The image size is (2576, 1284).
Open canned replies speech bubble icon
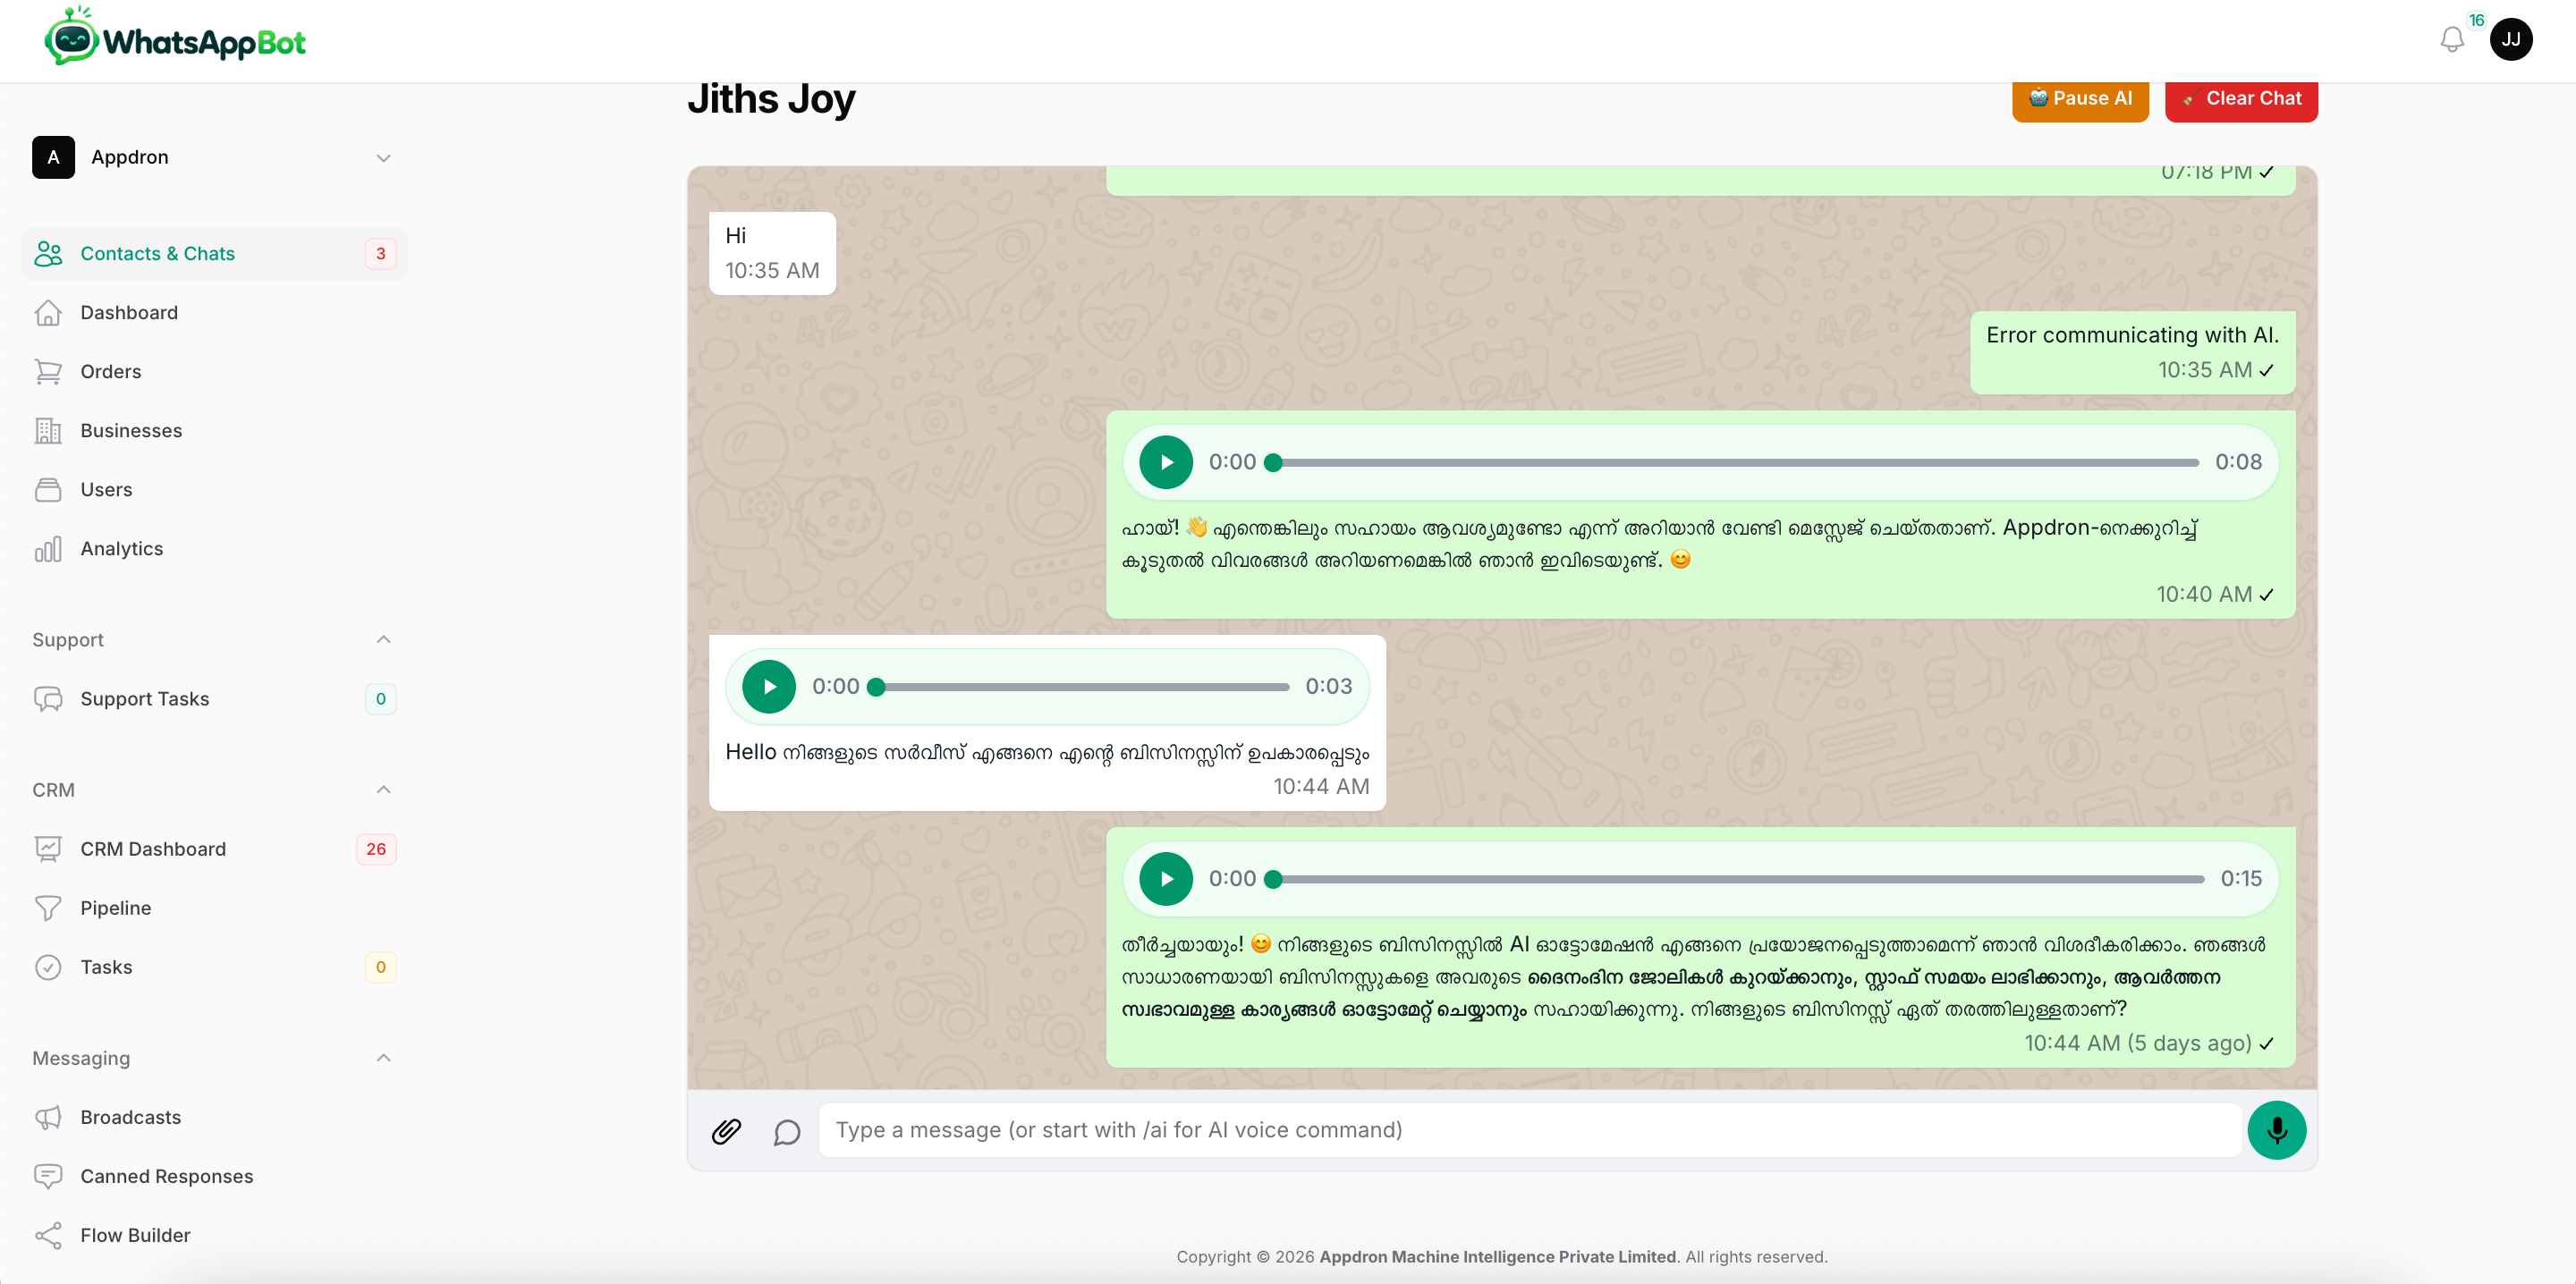tap(787, 1131)
